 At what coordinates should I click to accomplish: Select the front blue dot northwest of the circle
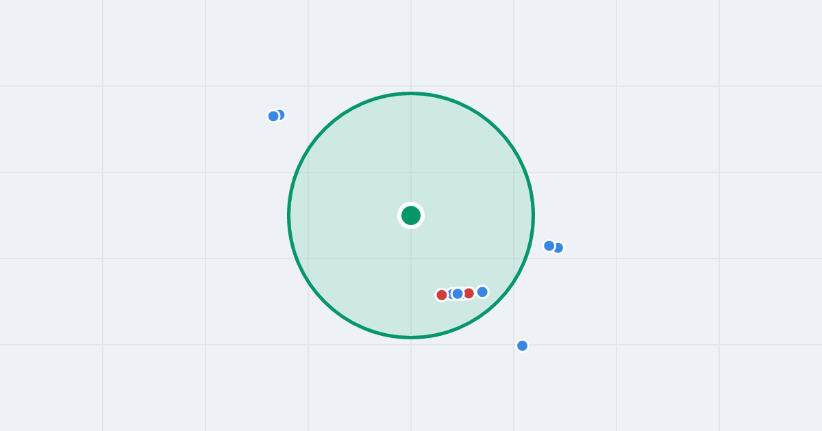(x=273, y=116)
